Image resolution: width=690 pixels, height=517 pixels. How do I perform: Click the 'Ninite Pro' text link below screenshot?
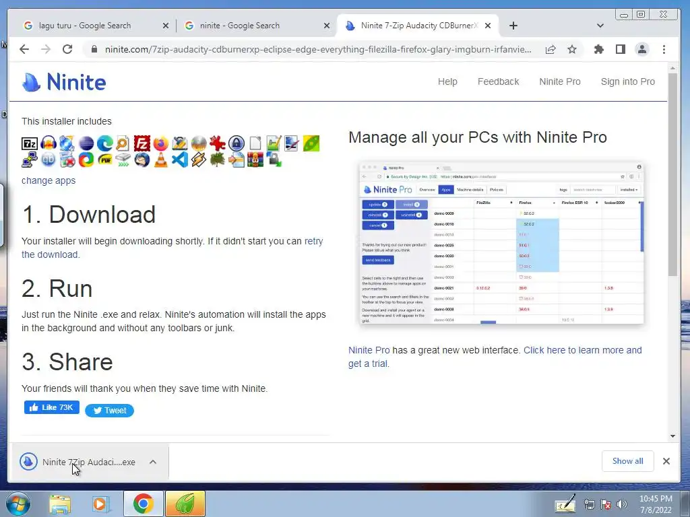(x=369, y=350)
